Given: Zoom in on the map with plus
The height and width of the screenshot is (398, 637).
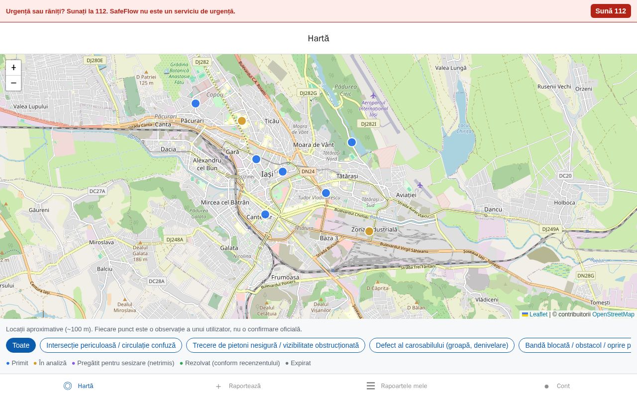Looking at the screenshot, I should click(x=13, y=68).
